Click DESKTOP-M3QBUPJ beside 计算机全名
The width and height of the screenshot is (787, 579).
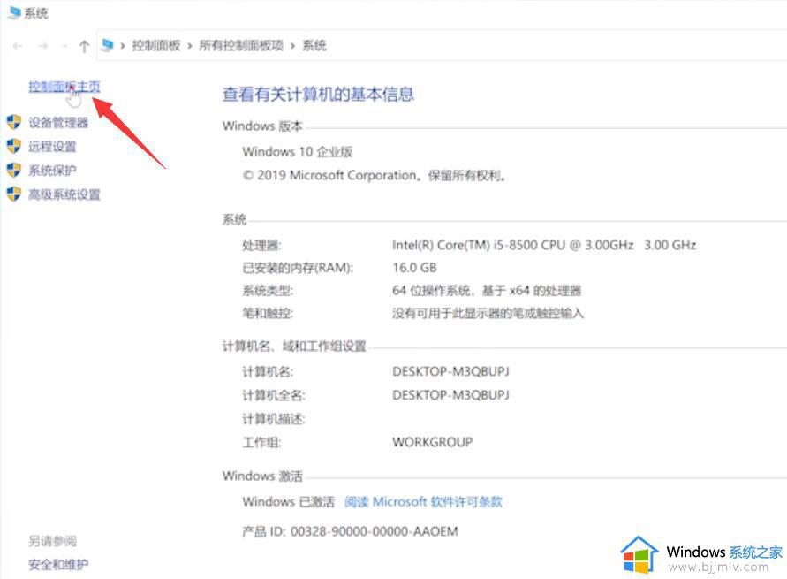[450, 395]
